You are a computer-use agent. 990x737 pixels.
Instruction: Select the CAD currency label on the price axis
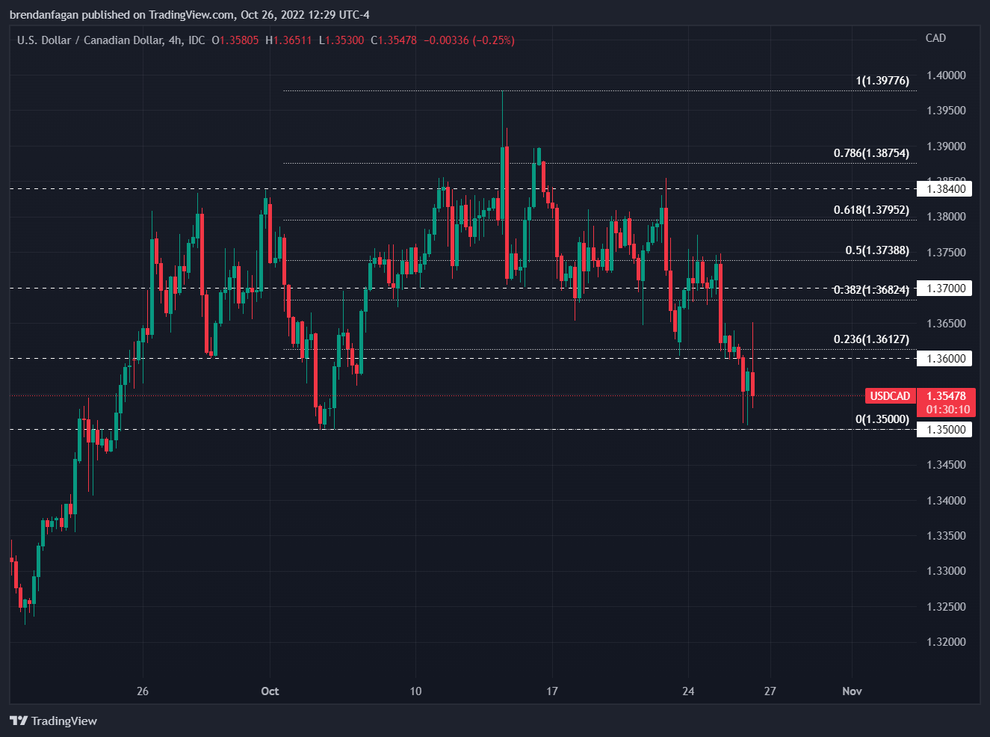(x=935, y=38)
